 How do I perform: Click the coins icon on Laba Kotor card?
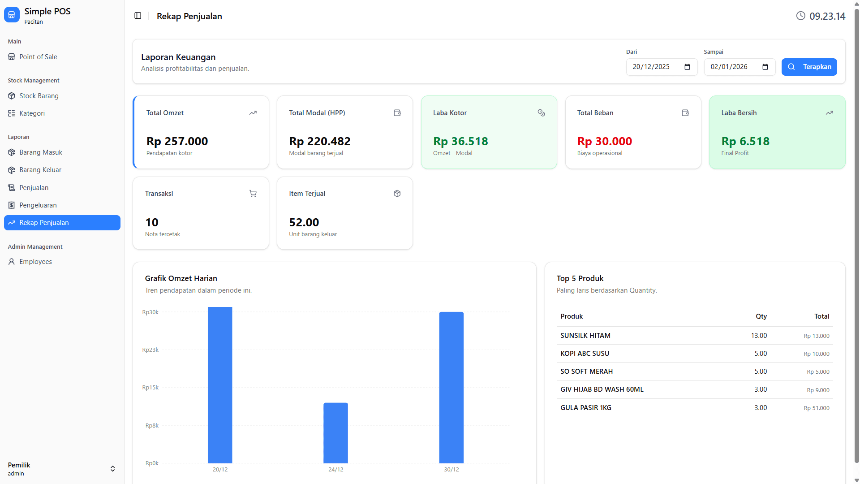coord(541,113)
